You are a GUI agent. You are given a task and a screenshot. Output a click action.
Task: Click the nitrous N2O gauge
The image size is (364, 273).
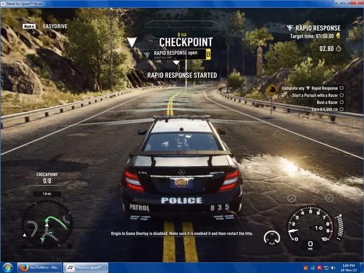click(x=272, y=238)
